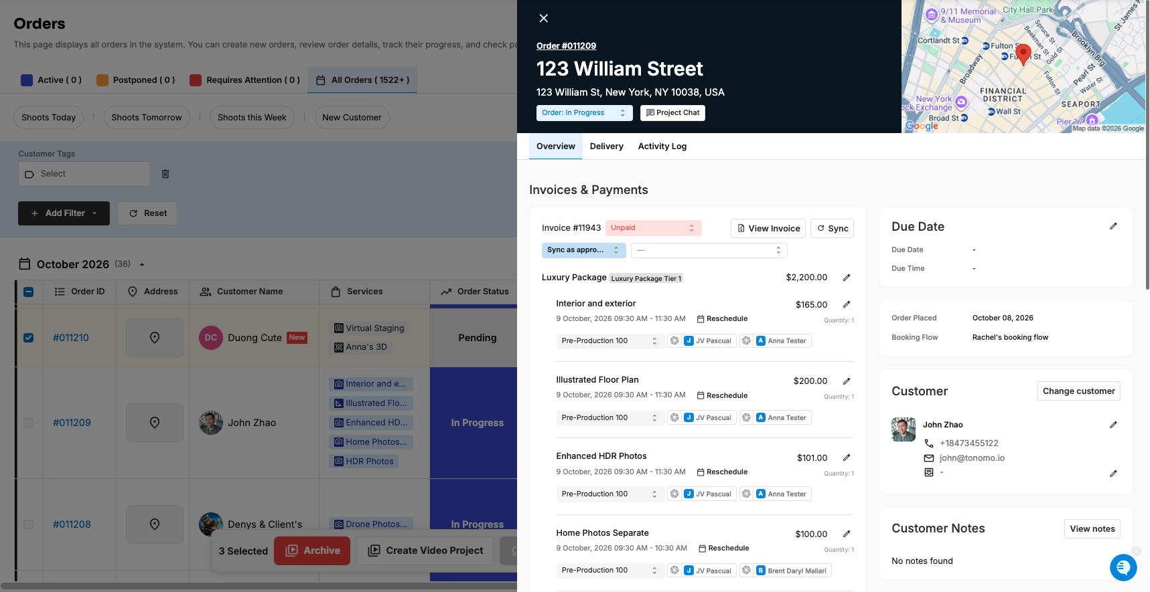Viewport: 1150px width, 592px height.
Task: Click the phone icon next to +18473455122
Action: coord(929,443)
